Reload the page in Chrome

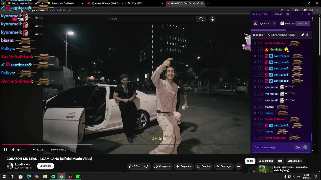coord(16,10)
